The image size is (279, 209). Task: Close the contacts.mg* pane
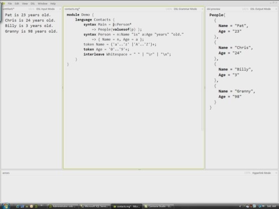coord(202,9)
